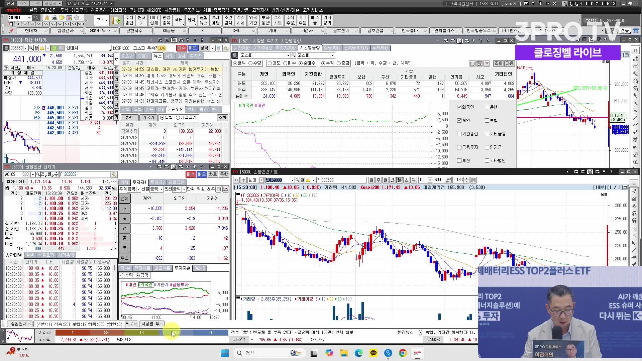Select the 매도 radio button in the 1521 window
Image resolution: width=642 pixels, height=361 pixels.
pyautogui.click(x=270, y=63)
